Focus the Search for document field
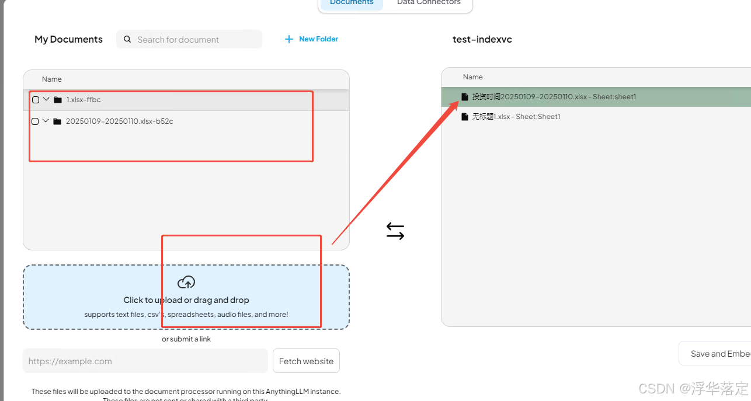The image size is (751, 401). (189, 39)
